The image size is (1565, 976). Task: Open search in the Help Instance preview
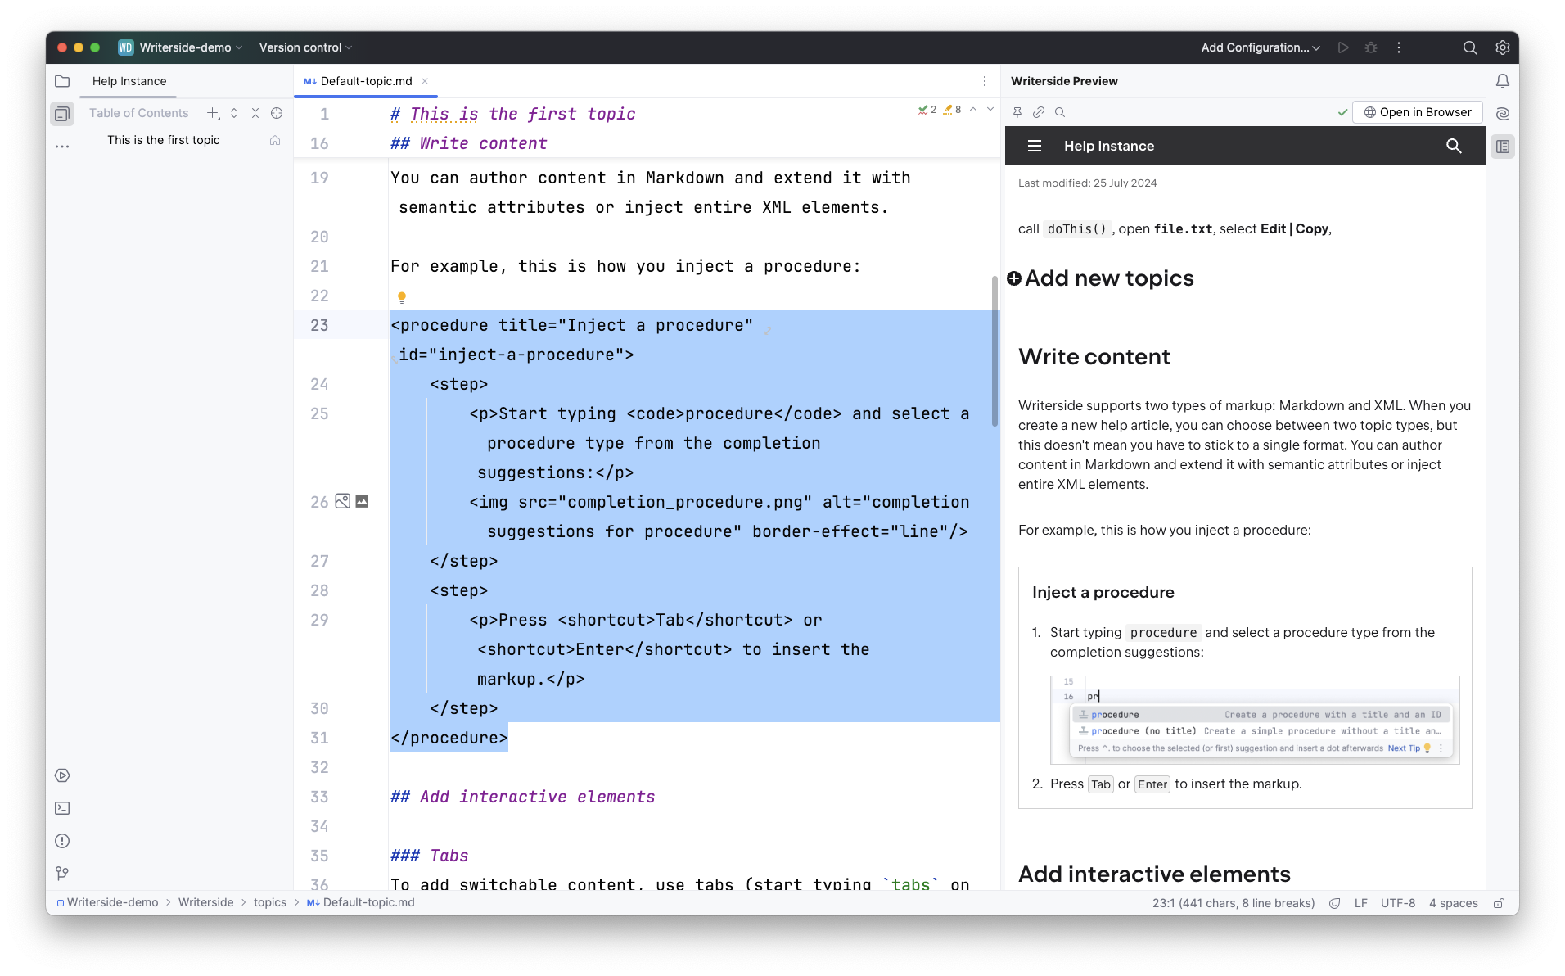[1454, 146]
